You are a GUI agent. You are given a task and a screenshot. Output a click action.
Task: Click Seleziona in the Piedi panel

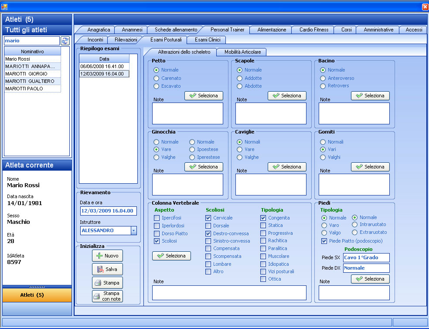pyautogui.click(x=370, y=279)
